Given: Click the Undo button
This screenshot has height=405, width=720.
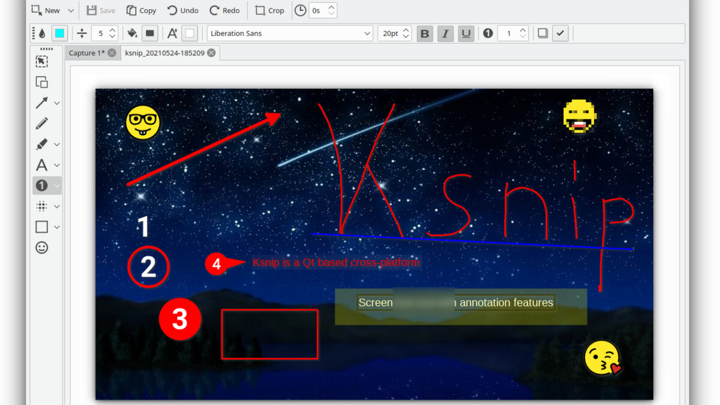Looking at the screenshot, I should [182, 10].
